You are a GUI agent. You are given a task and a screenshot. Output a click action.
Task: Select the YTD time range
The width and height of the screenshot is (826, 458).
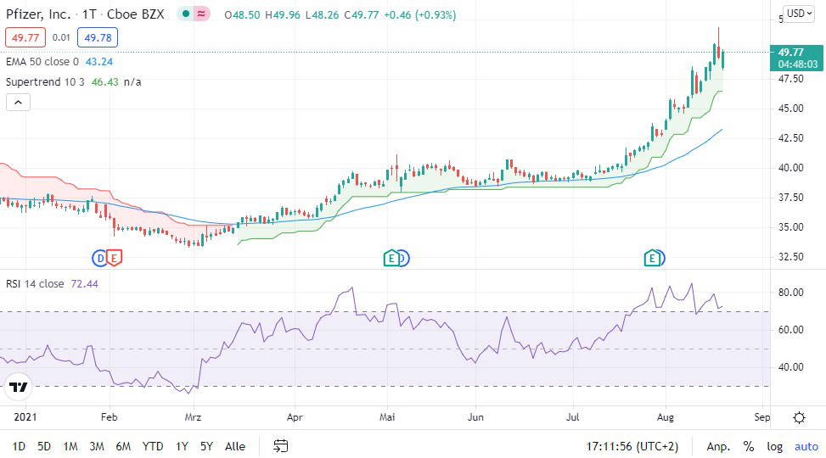[x=153, y=446]
